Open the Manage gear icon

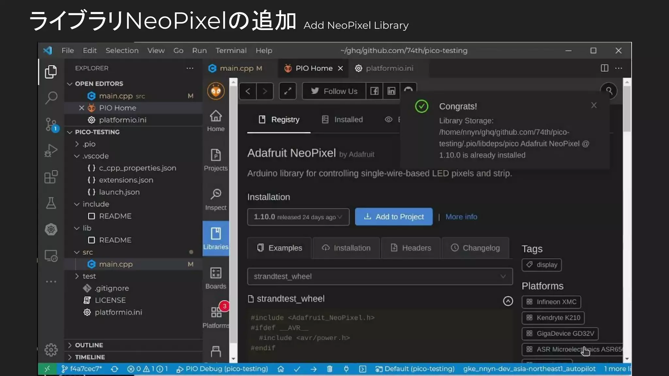[x=51, y=350]
